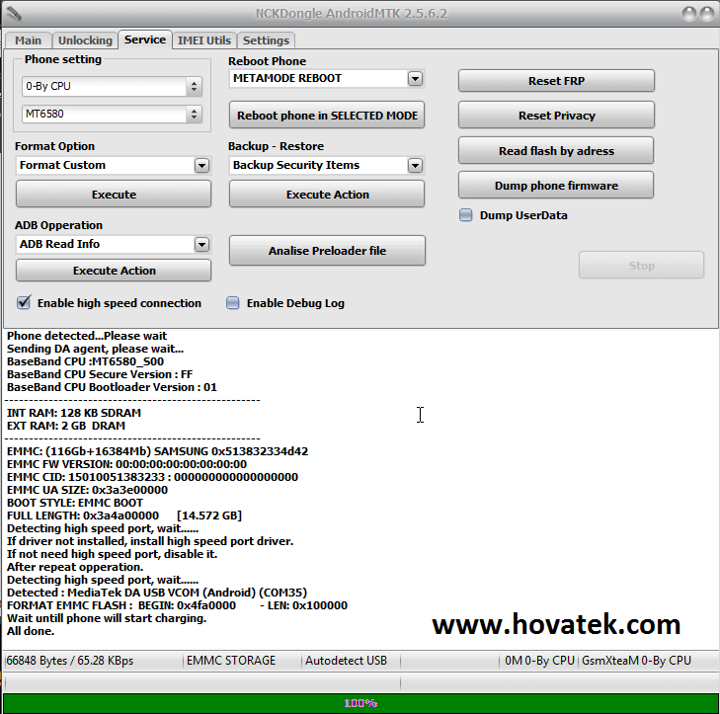Viewport: 720px width, 714px height.
Task: Click Execute Action under Backup - Restore
Action: (327, 195)
